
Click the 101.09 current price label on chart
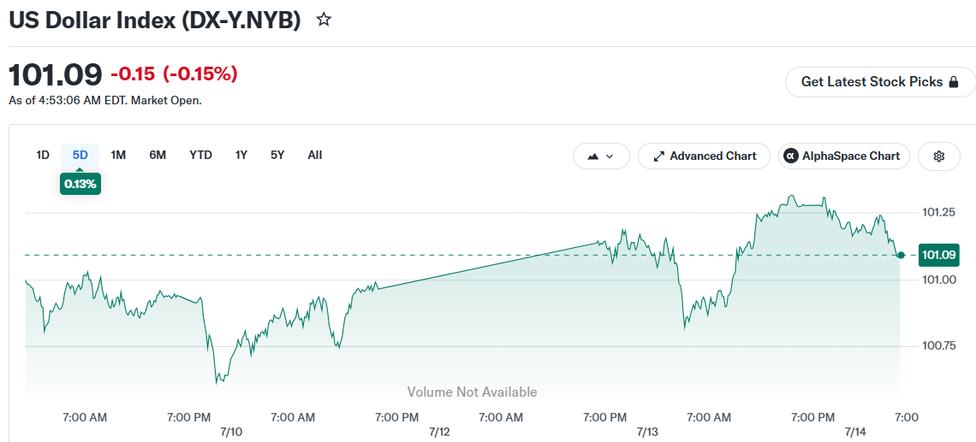click(938, 256)
